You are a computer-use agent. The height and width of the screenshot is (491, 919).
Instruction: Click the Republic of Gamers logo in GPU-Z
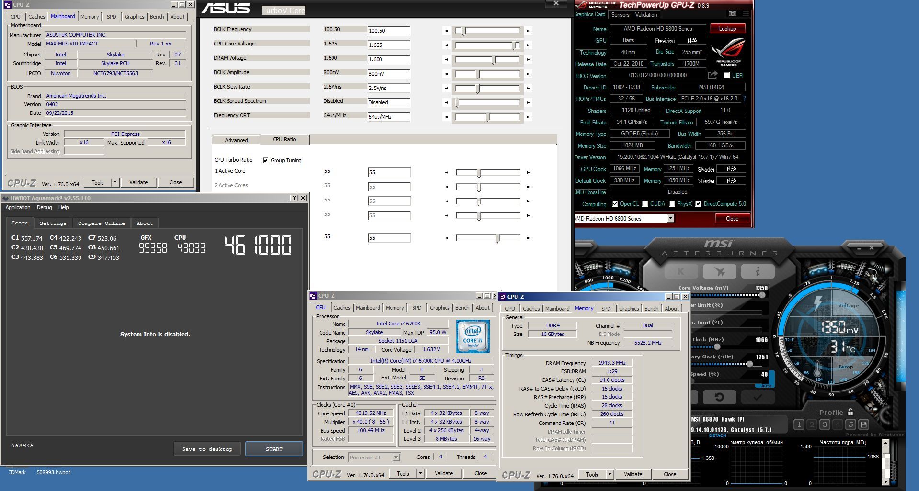[728, 52]
